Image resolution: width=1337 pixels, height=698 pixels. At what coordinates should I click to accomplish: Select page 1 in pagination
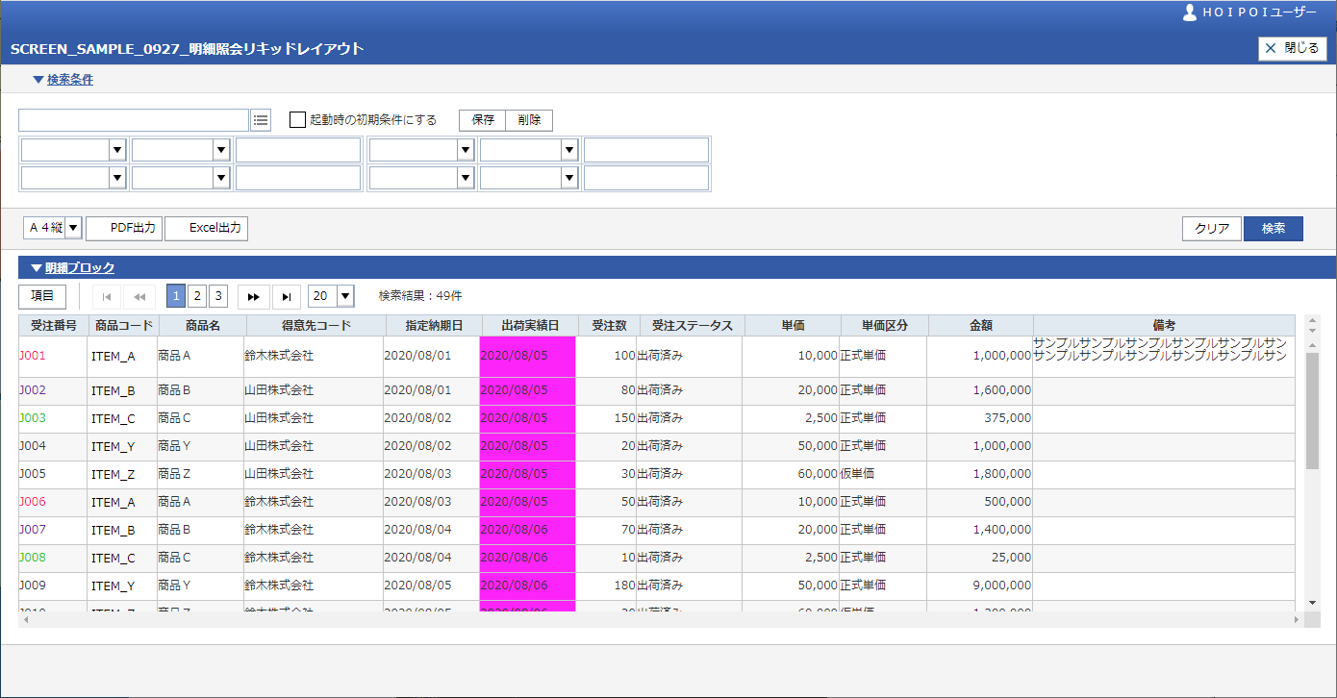(x=176, y=296)
